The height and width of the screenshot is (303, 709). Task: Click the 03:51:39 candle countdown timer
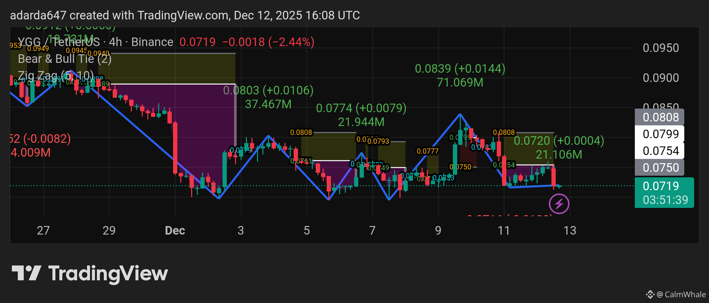click(665, 200)
